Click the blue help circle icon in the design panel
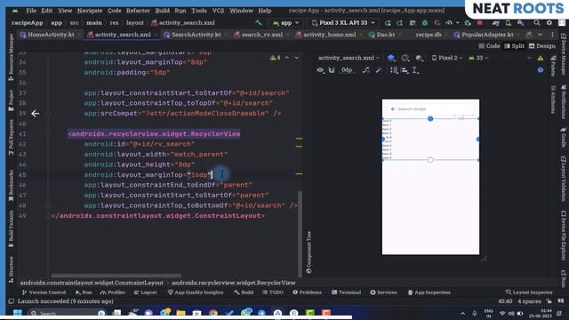The image size is (569, 320). pyautogui.click(x=541, y=70)
